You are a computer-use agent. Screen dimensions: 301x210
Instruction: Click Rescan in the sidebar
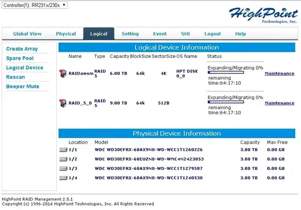pos(16,77)
